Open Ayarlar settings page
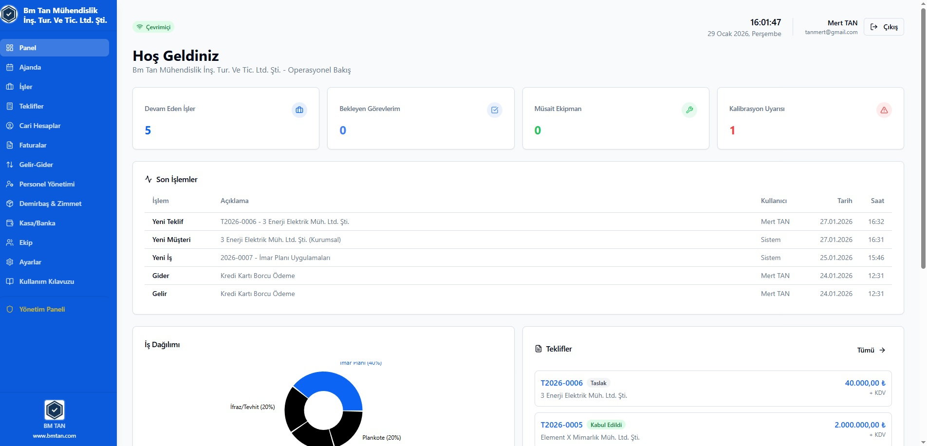The image size is (928, 446). [30, 262]
